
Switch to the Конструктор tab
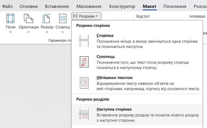coord(122,6)
